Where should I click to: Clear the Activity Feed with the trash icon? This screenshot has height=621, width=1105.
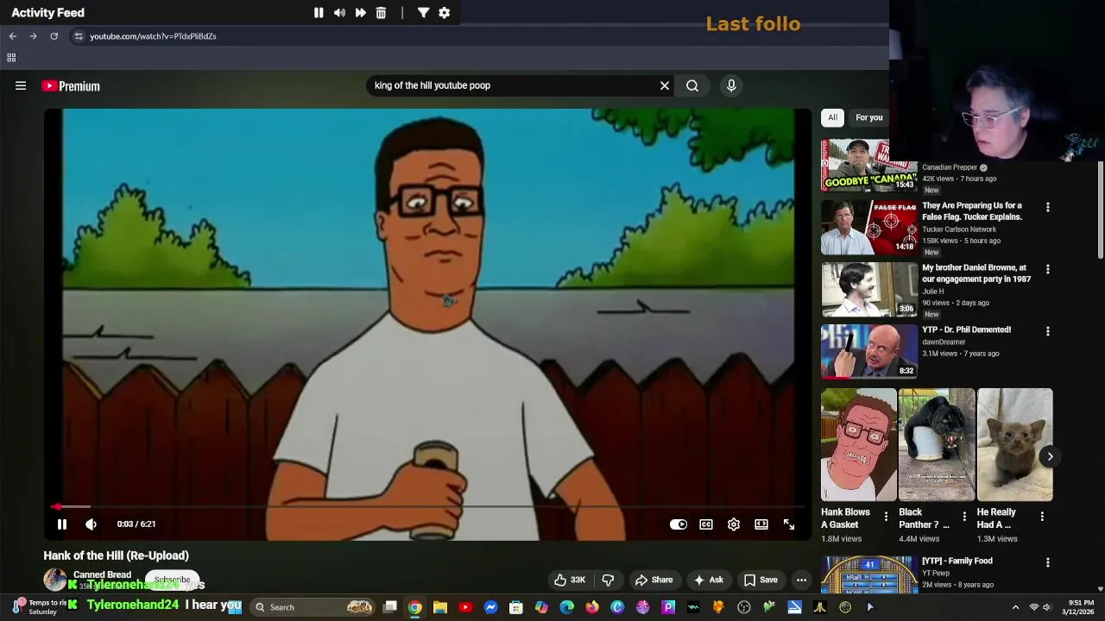click(381, 13)
